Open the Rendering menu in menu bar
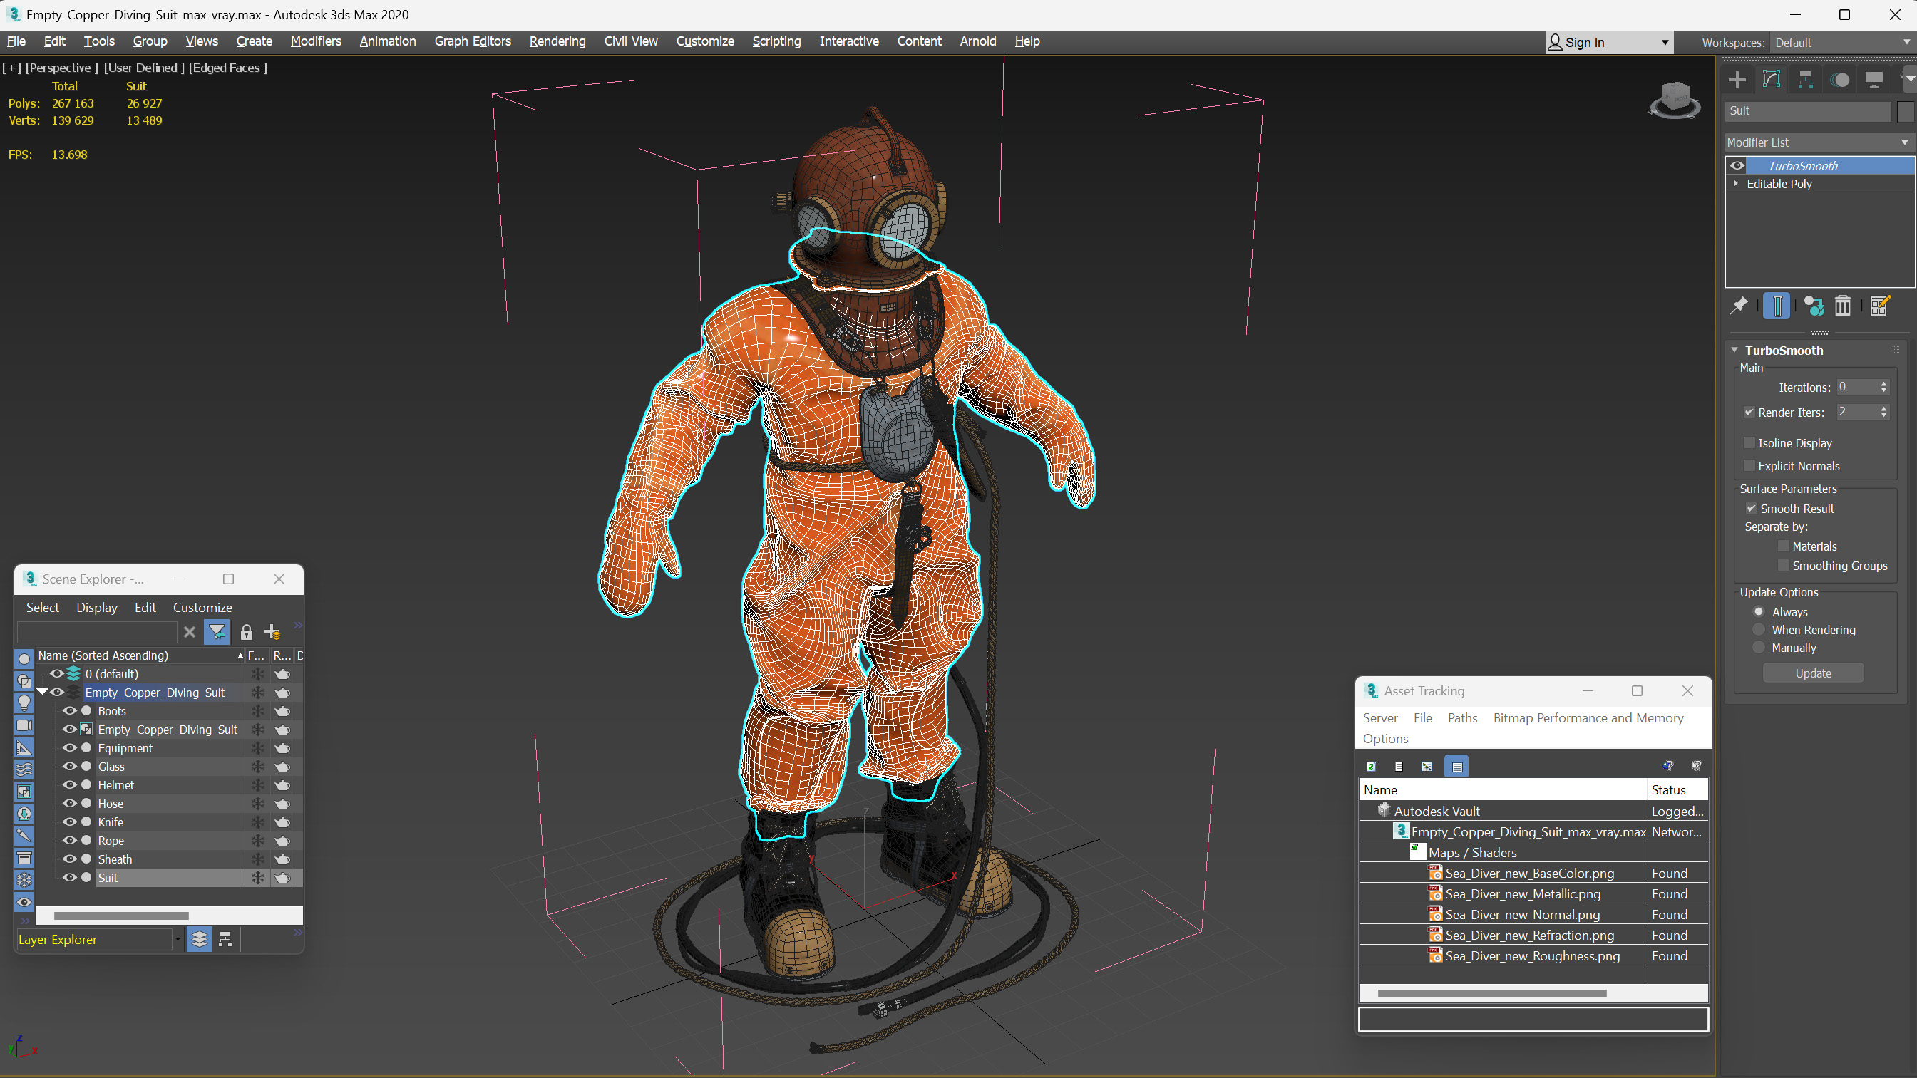 click(557, 41)
